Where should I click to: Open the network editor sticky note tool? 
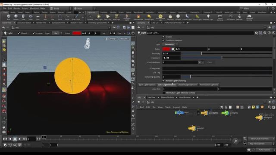tap(253, 107)
